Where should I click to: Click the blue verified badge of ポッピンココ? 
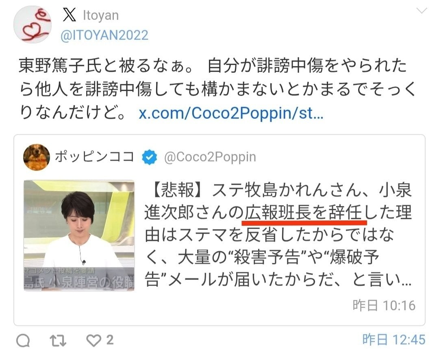[x=149, y=157]
